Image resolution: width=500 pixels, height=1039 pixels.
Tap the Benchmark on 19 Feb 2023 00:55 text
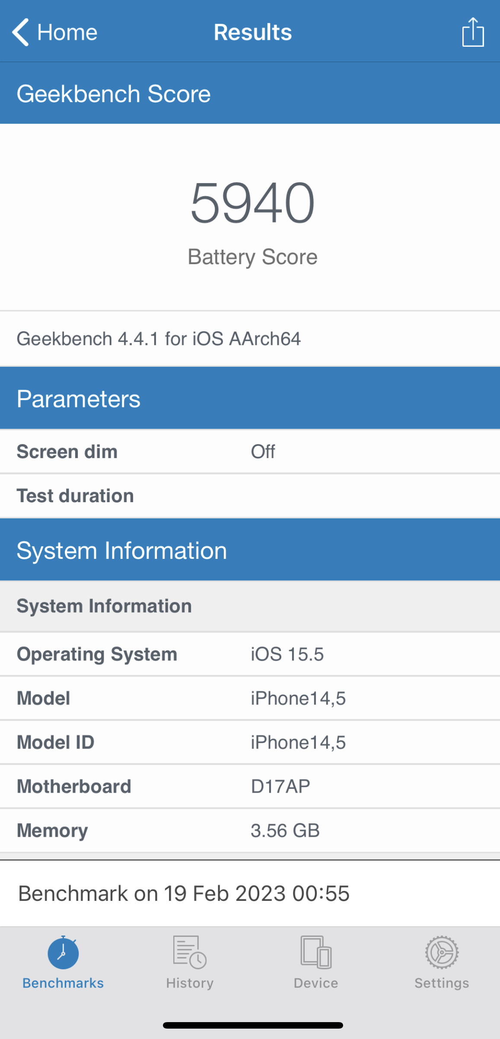pos(184,894)
